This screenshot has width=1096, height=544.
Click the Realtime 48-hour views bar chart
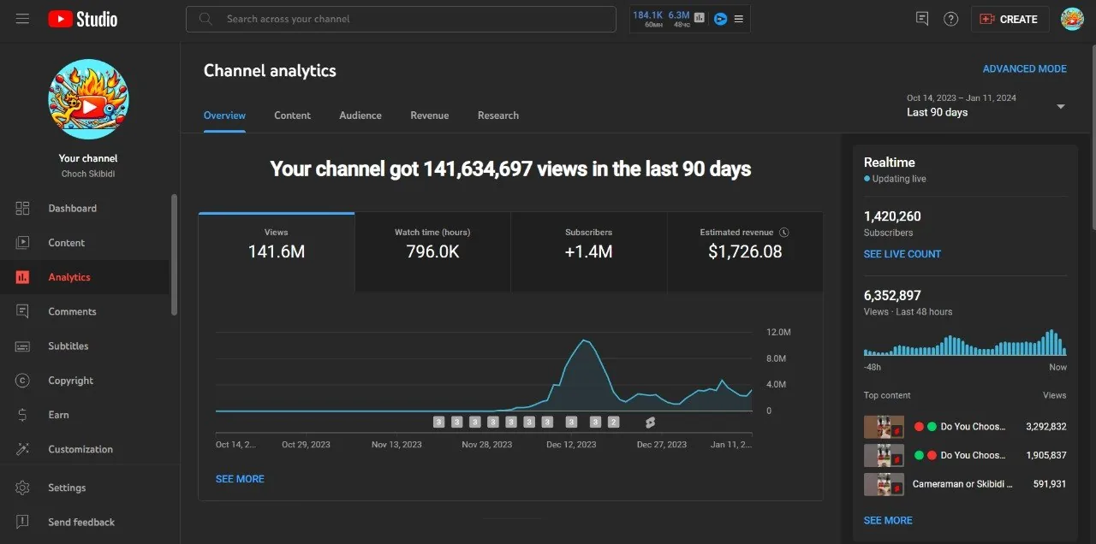pos(965,342)
